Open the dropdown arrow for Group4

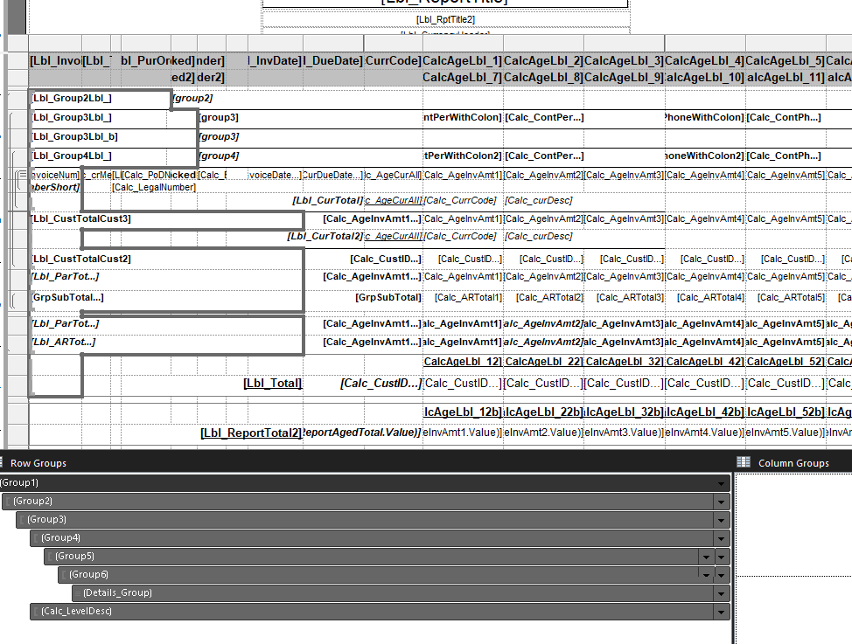pos(721,538)
